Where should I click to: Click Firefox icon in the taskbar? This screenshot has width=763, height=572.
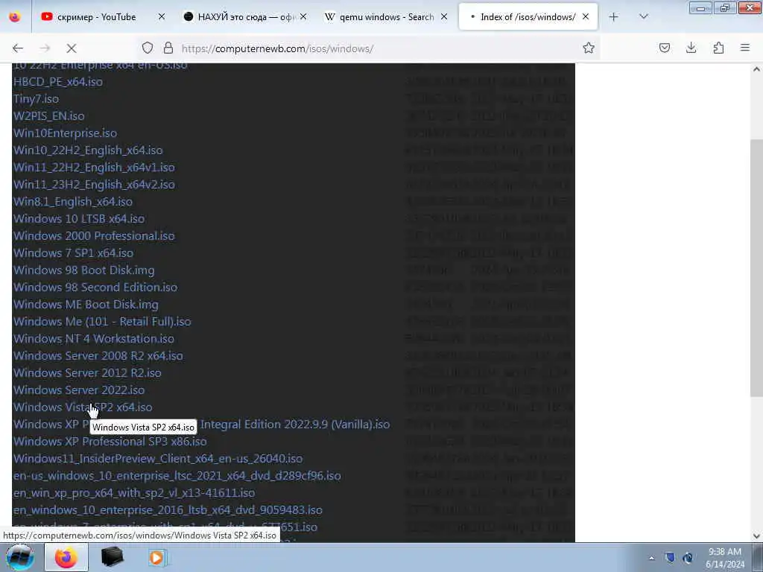pyautogui.click(x=66, y=557)
